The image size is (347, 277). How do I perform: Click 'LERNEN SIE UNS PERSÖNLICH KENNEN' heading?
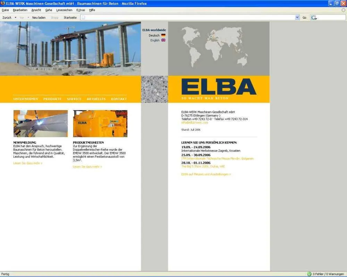[209, 142]
